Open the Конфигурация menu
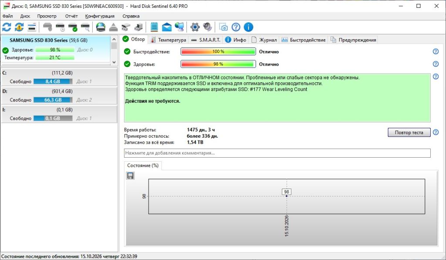 (x=100, y=16)
